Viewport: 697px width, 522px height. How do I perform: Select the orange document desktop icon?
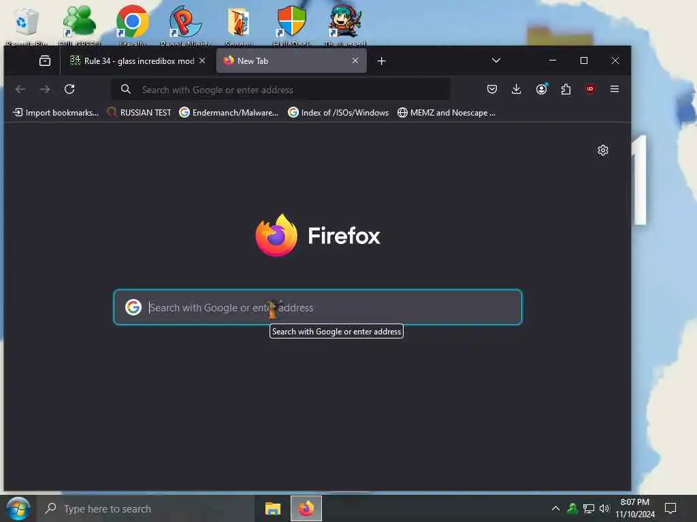point(239,25)
